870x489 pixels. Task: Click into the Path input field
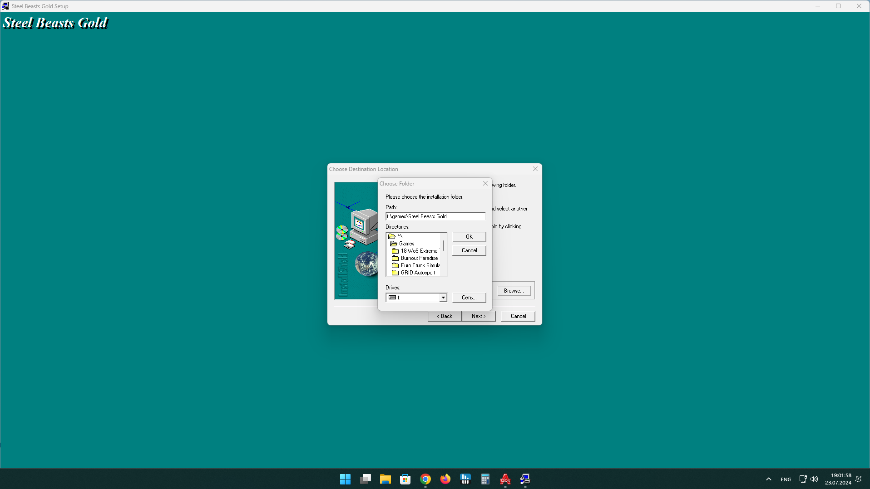[x=435, y=216]
